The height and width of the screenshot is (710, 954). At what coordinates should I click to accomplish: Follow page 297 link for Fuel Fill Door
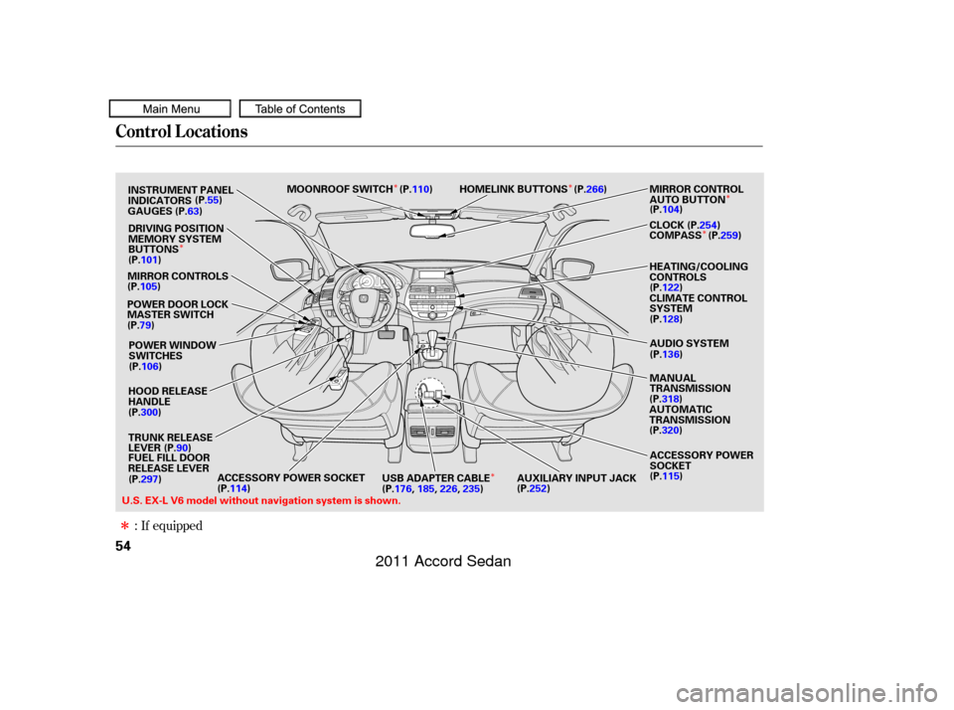pyautogui.click(x=149, y=479)
